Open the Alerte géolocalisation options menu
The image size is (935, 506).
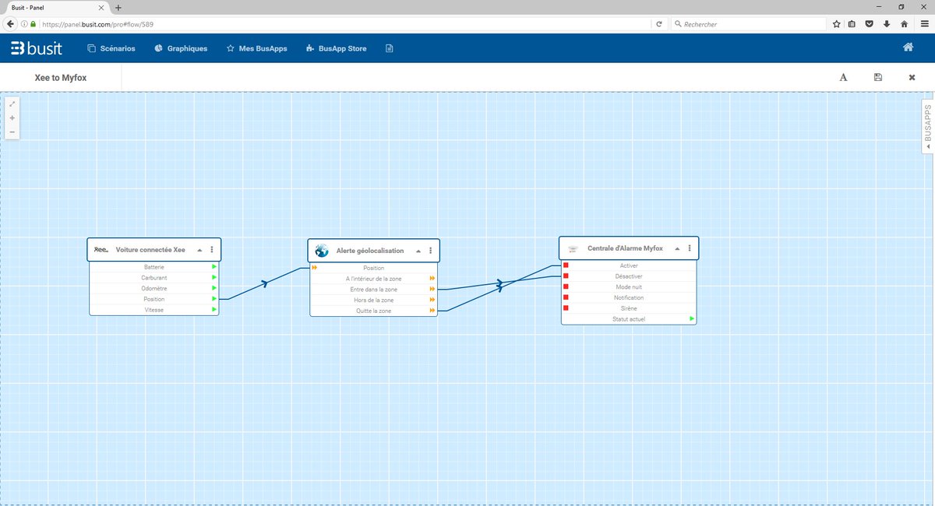tap(430, 251)
